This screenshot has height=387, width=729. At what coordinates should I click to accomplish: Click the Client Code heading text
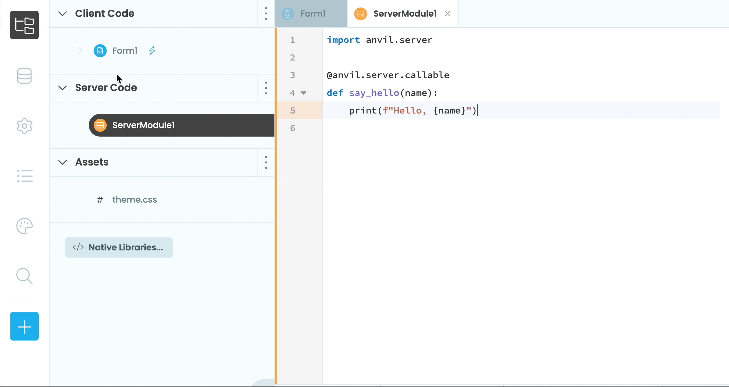coord(105,14)
